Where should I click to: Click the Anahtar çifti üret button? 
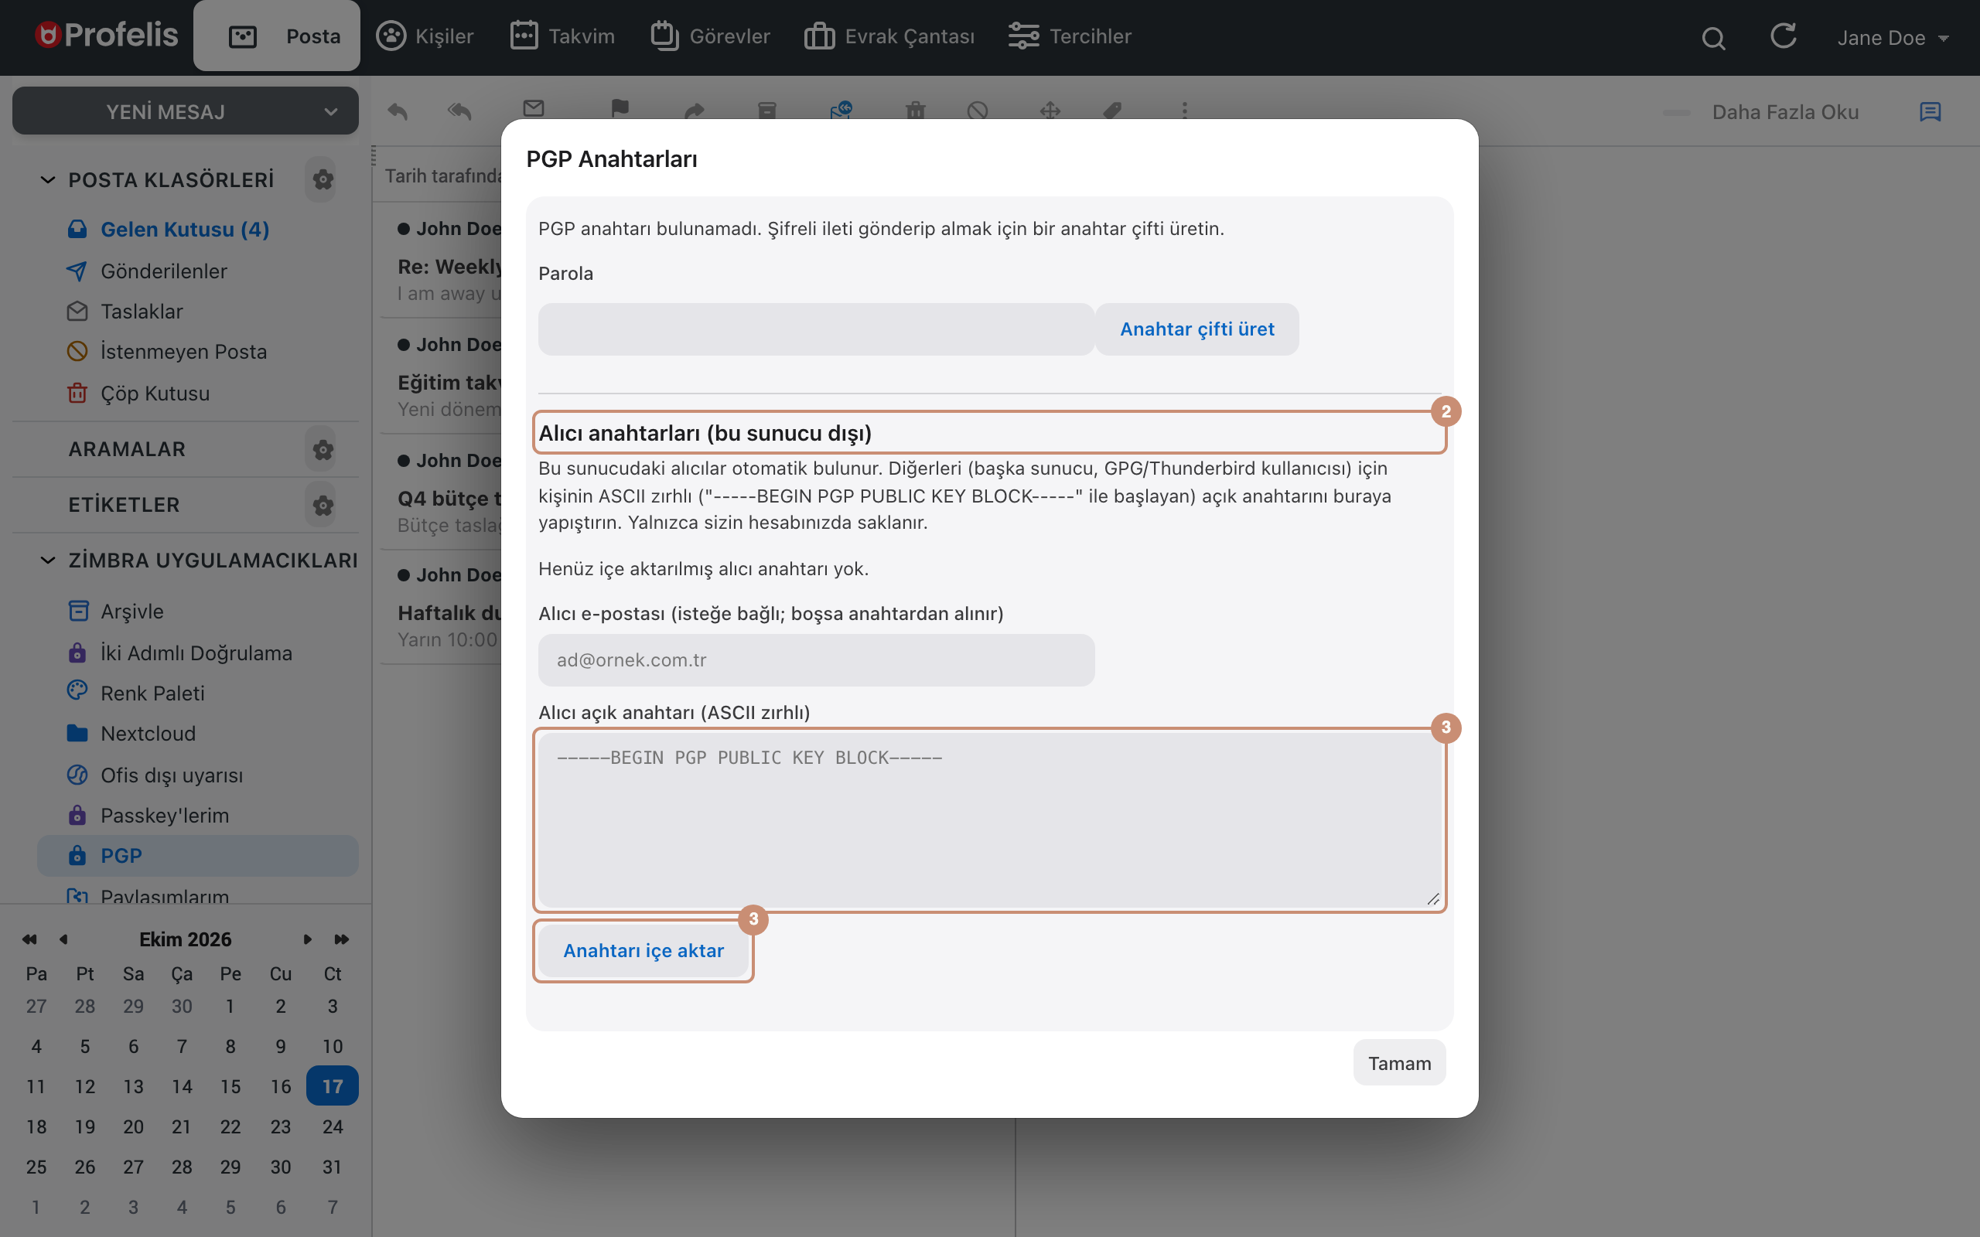[x=1197, y=329]
